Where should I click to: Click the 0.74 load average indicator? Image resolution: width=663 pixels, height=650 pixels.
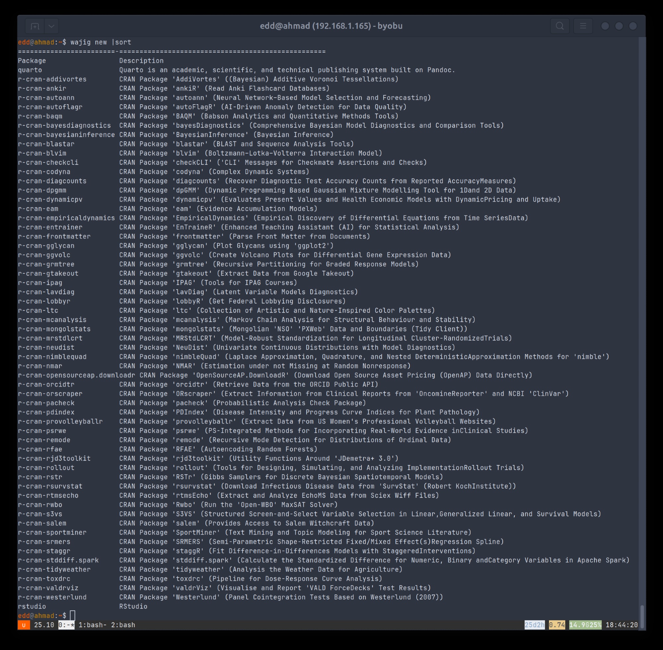point(557,625)
